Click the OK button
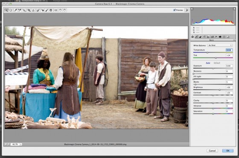Viewport: 239px width, 158px height. [x=228, y=151]
